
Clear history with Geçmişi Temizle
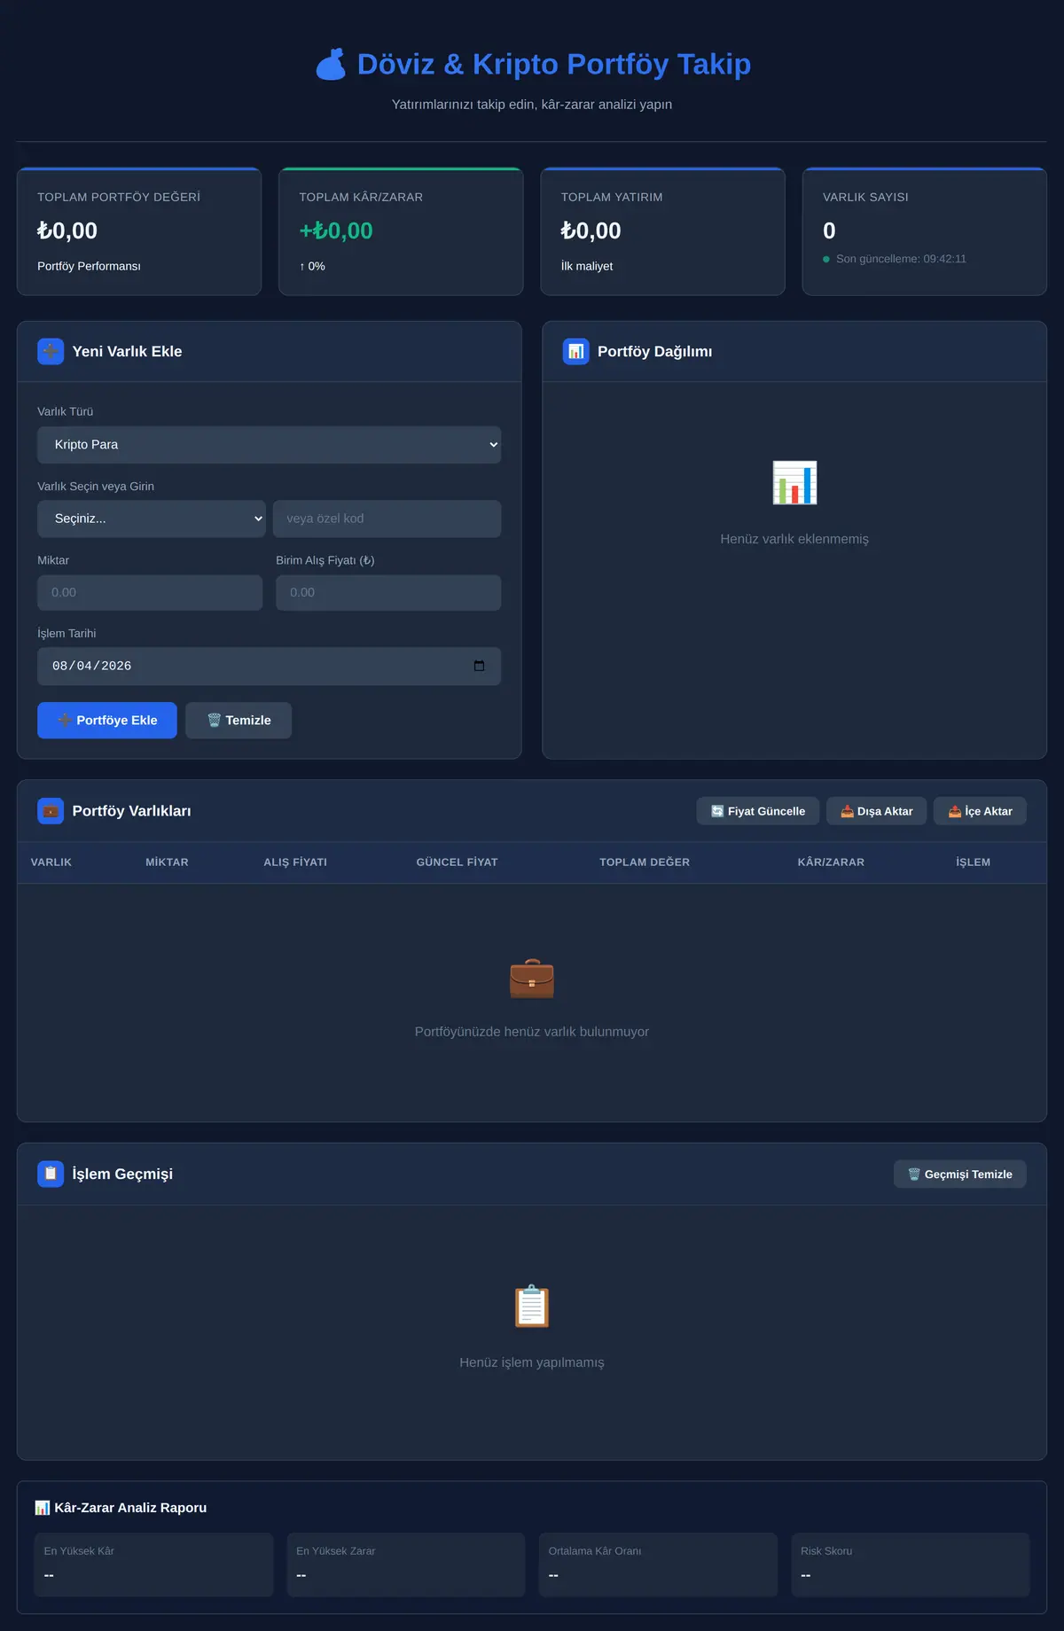coord(960,1174)
